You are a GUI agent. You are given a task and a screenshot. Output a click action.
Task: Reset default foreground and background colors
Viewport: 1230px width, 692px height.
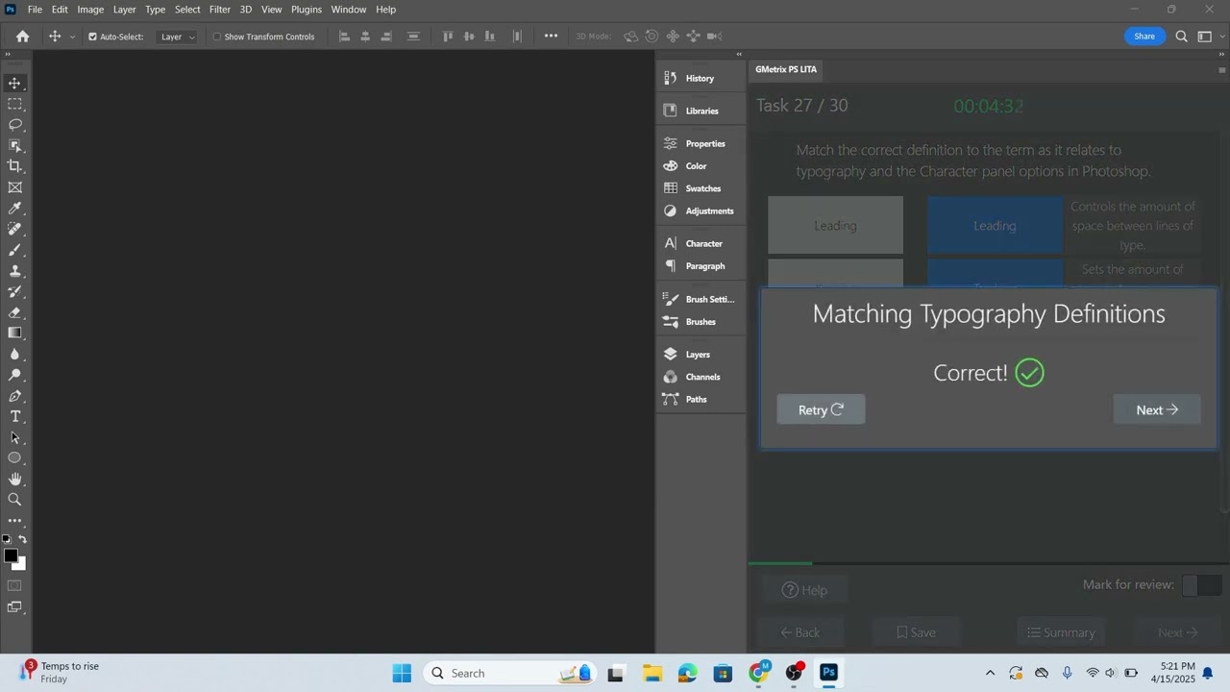[x=7, y=539]
